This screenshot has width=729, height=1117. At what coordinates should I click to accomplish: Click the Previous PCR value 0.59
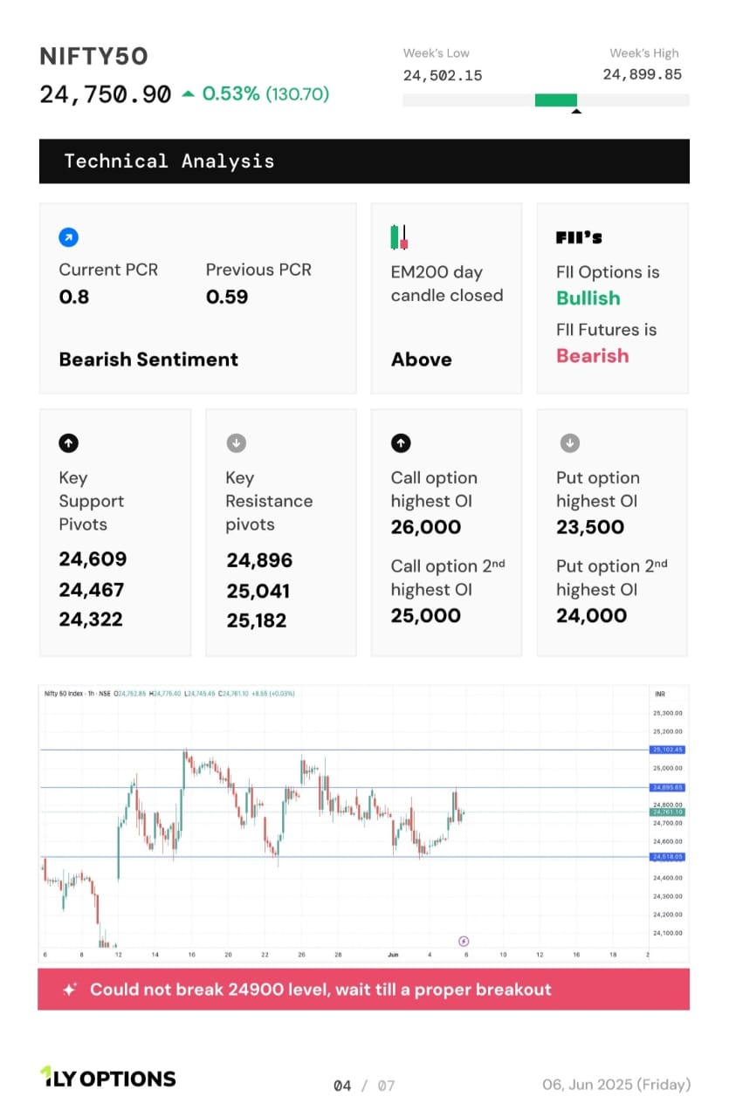tap(227, 297)
